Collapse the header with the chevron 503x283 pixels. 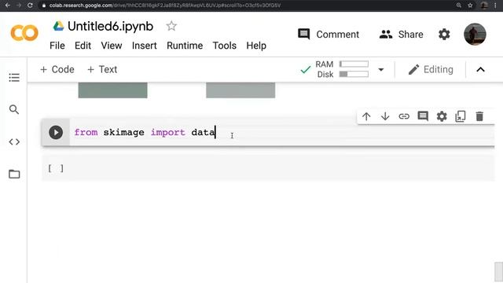pyautogui.click(x=480, y=69)
